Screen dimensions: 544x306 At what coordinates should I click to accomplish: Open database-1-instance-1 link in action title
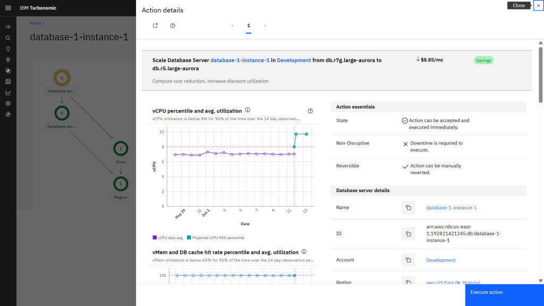point(240,60)
